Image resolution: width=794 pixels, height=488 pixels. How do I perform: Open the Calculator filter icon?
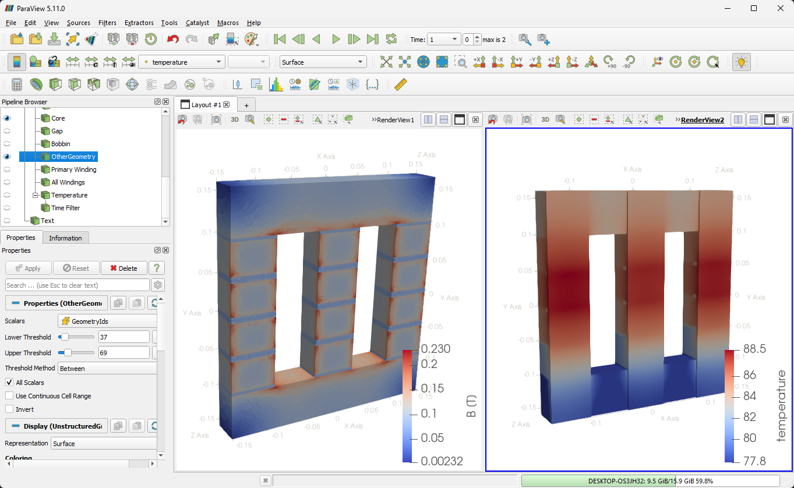[x=17, y=84]
